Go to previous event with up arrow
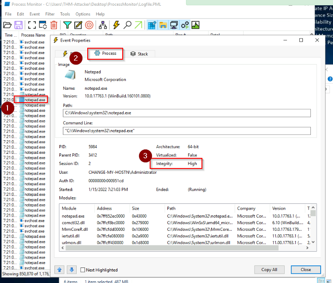This screenshot has height=283, width=333. (x=59, y=270)
